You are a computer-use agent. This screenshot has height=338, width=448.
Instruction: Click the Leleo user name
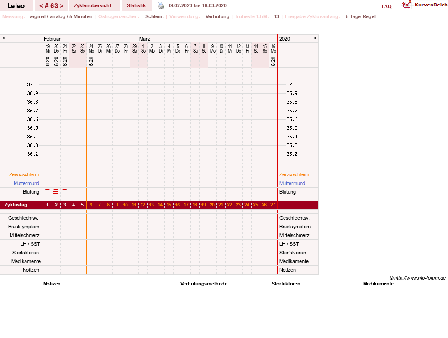(x=16, y=6)
